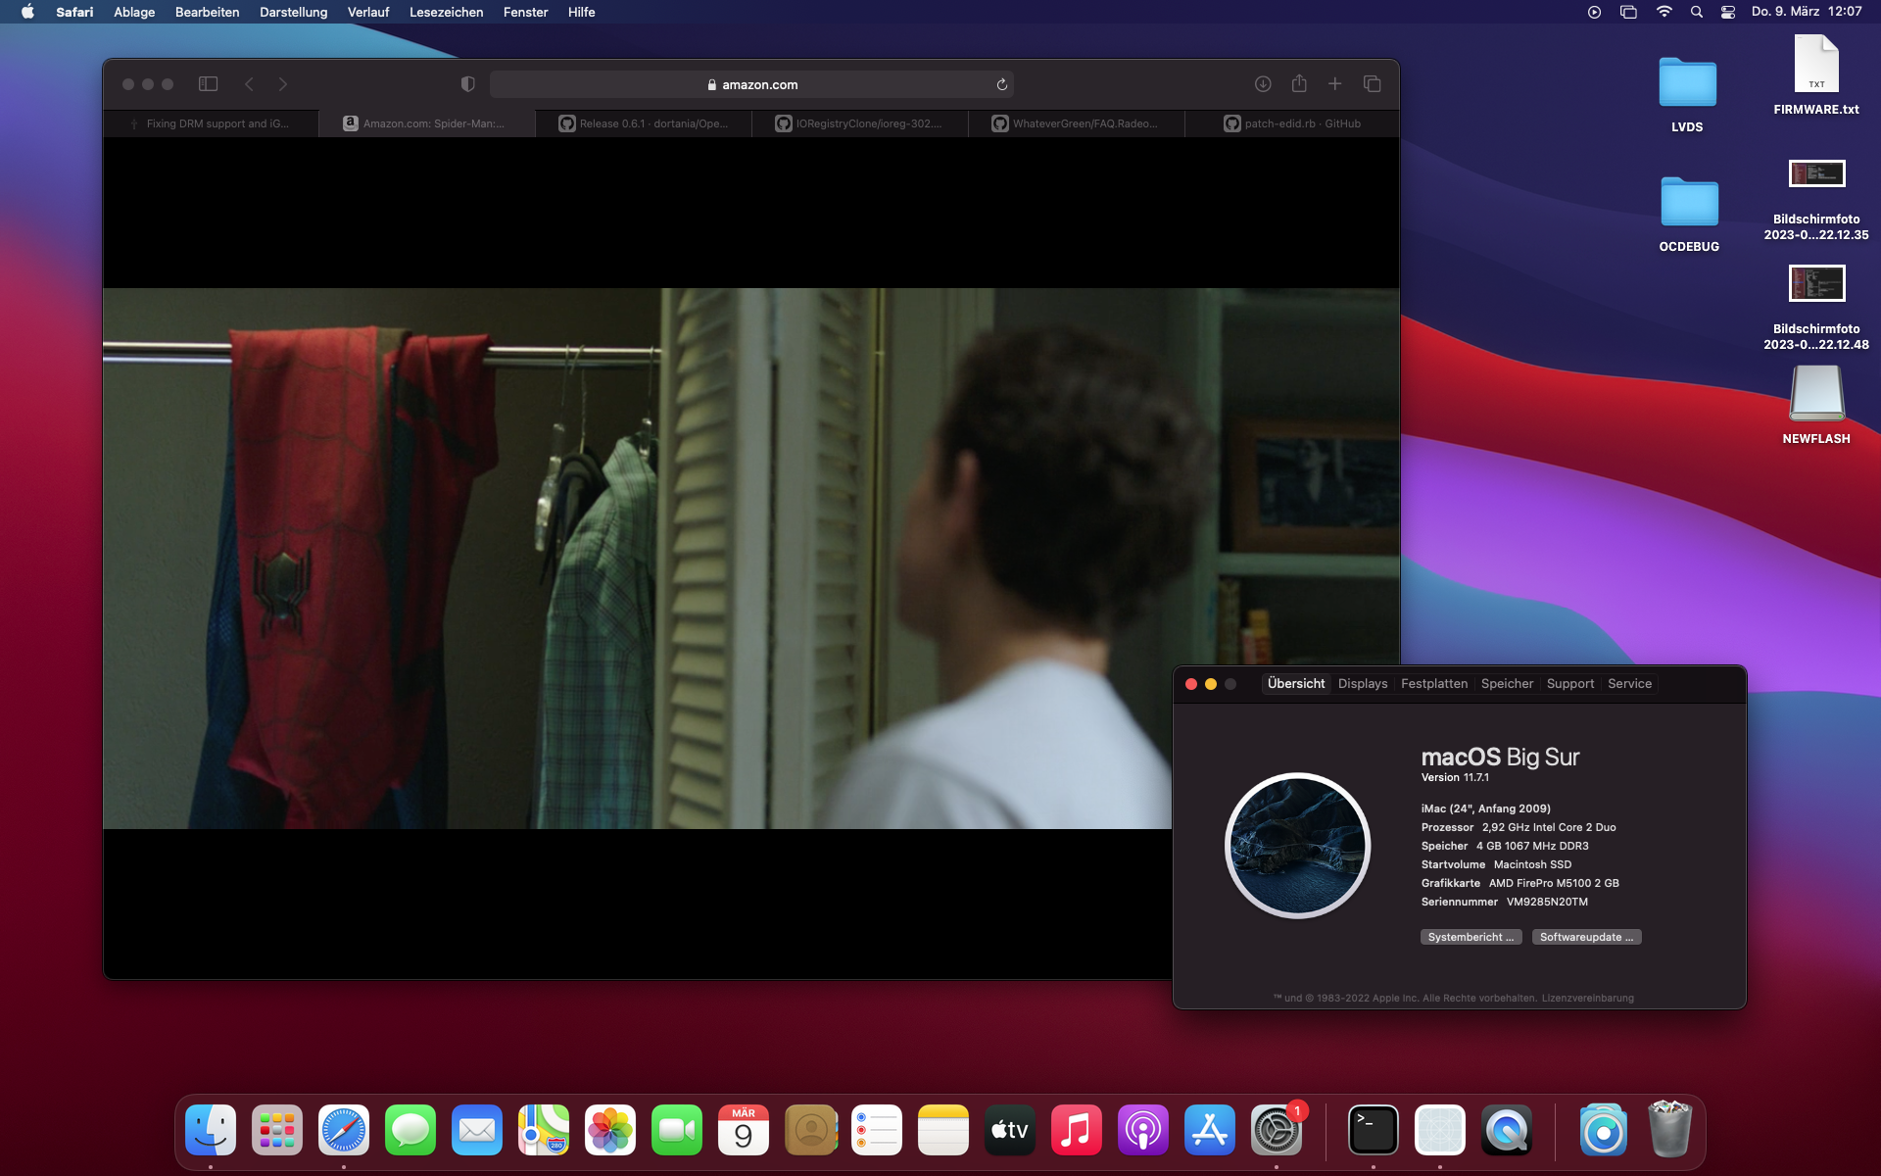Reload the amazon.com page
This screenshot has height=1176, width=1881.
1001,84
